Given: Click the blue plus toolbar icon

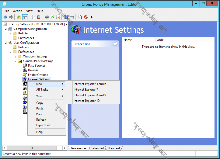Looking at the screenshot, I should tap(92, 17).
